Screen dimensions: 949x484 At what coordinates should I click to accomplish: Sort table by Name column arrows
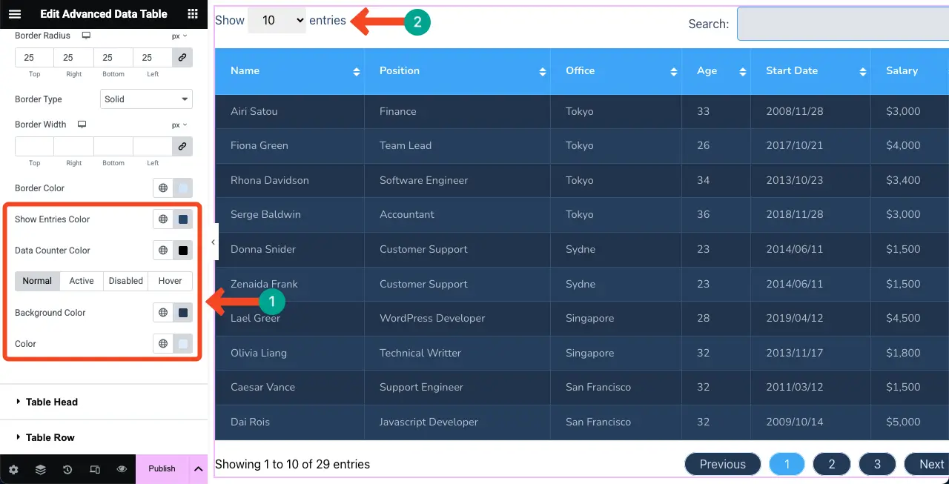357,71
